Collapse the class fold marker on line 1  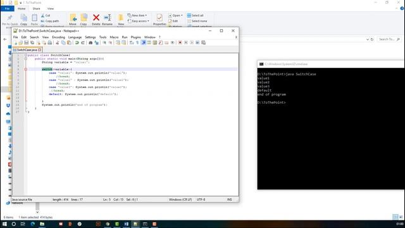(x=26, y=55)
